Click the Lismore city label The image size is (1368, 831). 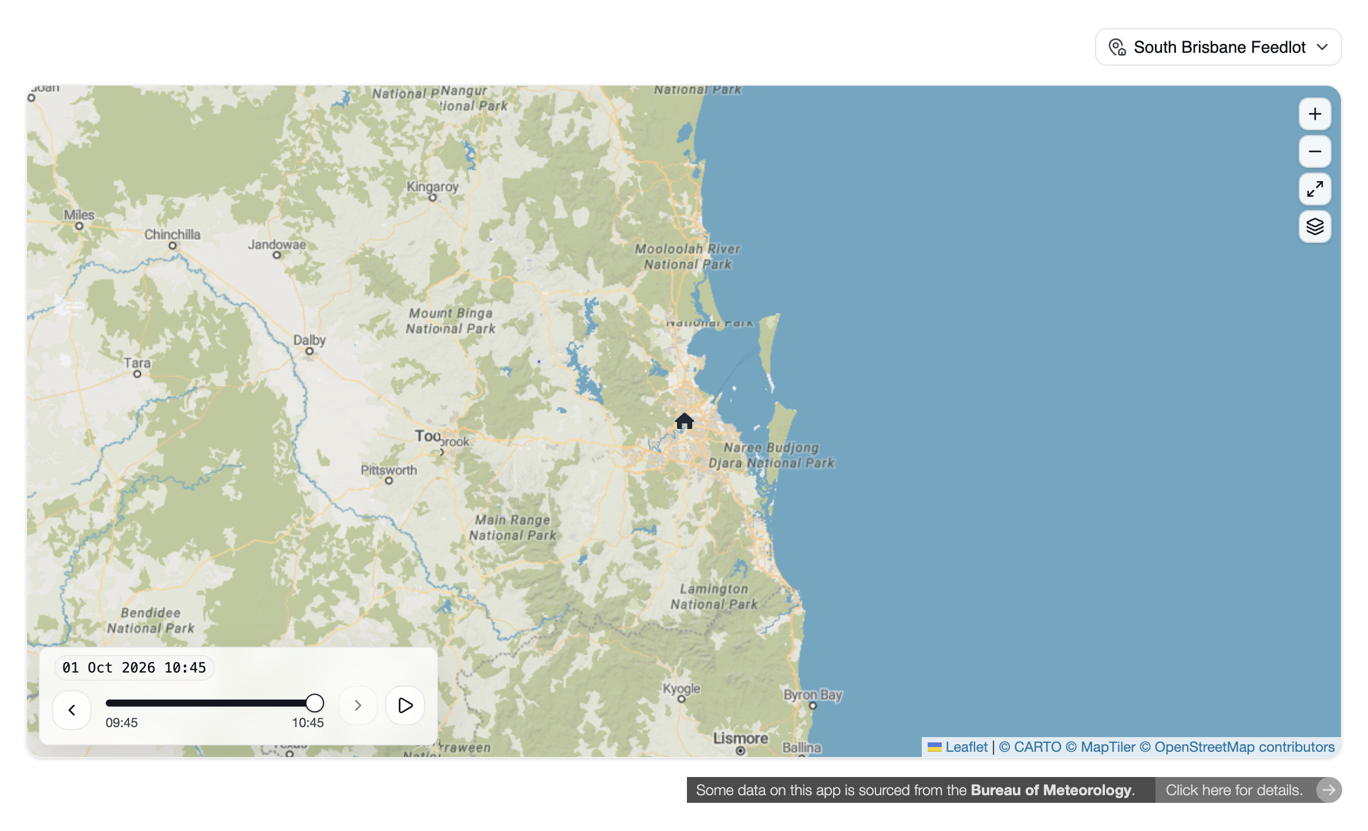[740, 738]
